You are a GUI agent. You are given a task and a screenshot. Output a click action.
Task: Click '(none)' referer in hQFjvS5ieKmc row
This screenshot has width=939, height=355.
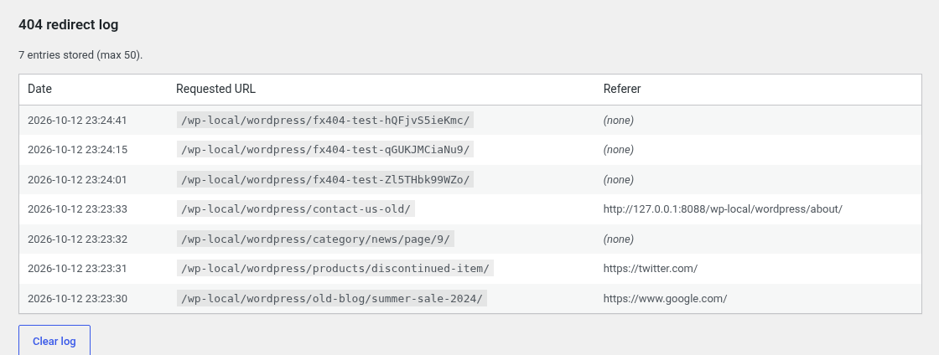tap(619, 120)
